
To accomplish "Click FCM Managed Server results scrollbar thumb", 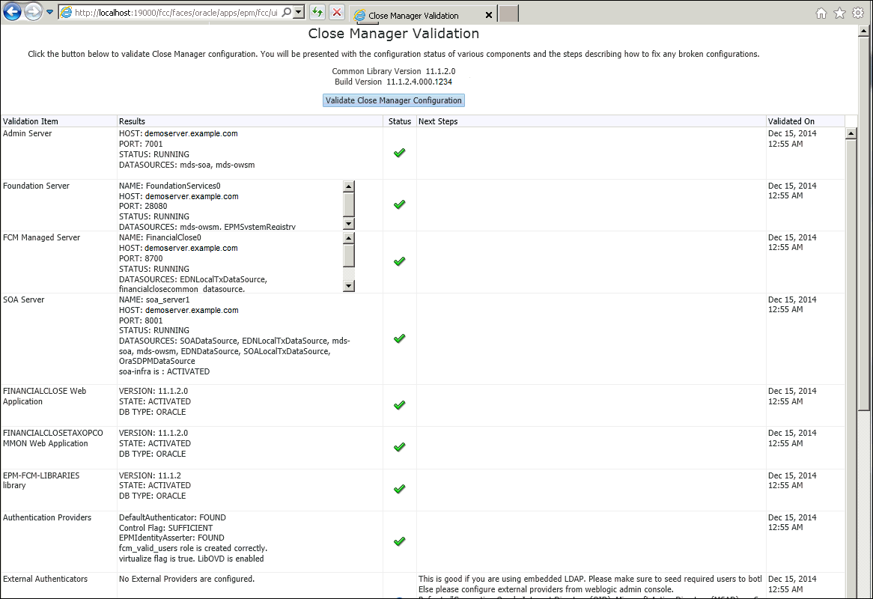I will click(x=349, y=255).
